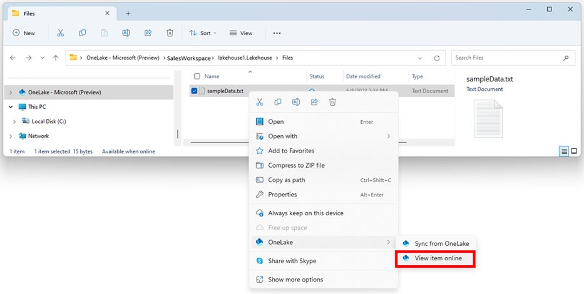Click lakehouse1.Lakehouse in the address path
This screenshot has height=294, width=584.
(245, 58)
